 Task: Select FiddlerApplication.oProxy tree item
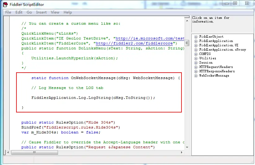(222, 49)
